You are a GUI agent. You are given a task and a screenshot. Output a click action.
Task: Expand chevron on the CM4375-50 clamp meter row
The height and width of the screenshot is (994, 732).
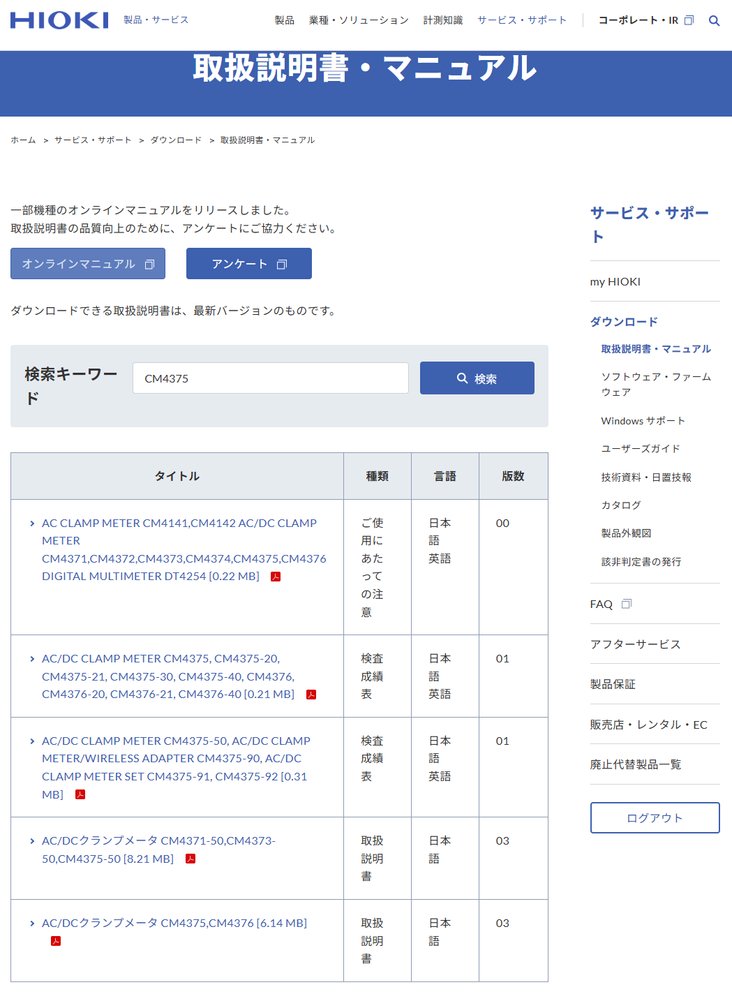pyautogui.click(x=32, y=741)
